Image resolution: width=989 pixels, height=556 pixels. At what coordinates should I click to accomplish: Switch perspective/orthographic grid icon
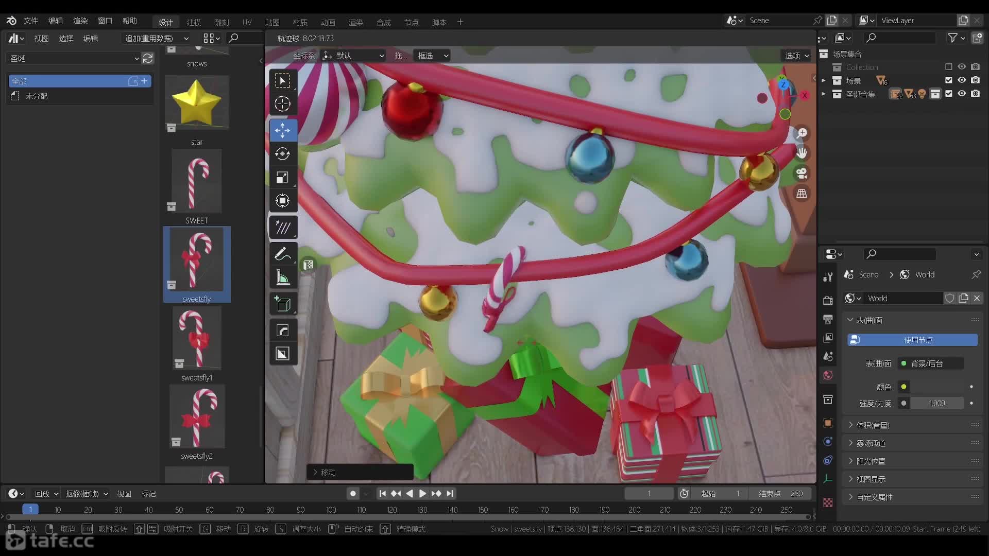click(x=802, y=194)
